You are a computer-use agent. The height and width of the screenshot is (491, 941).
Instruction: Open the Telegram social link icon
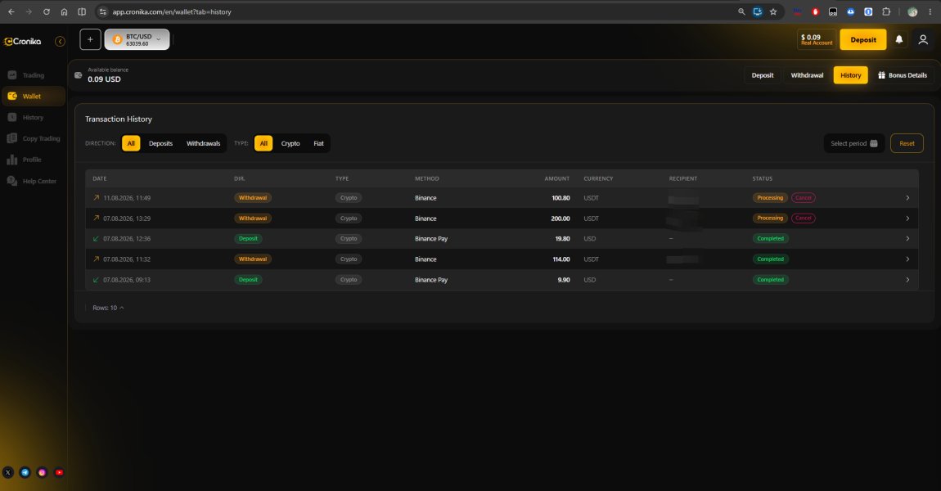click(x=25, y=472)
